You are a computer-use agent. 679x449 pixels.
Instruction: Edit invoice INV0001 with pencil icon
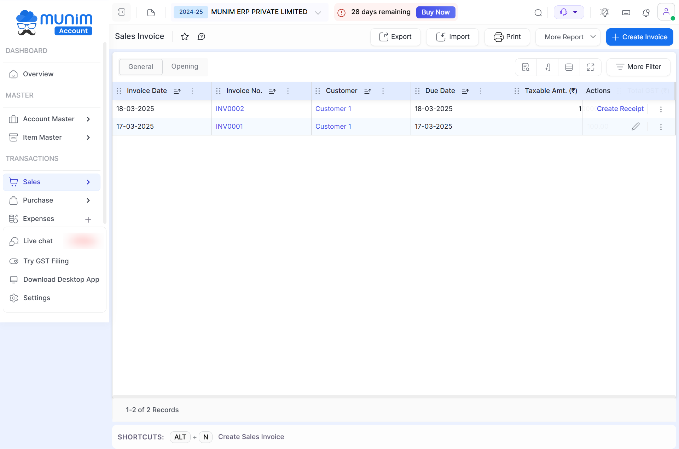[x=636, y=126]
